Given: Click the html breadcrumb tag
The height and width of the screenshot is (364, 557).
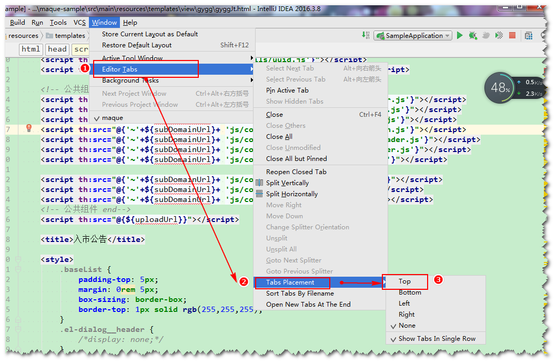Looking at the screenshot, I should point(31,49).
